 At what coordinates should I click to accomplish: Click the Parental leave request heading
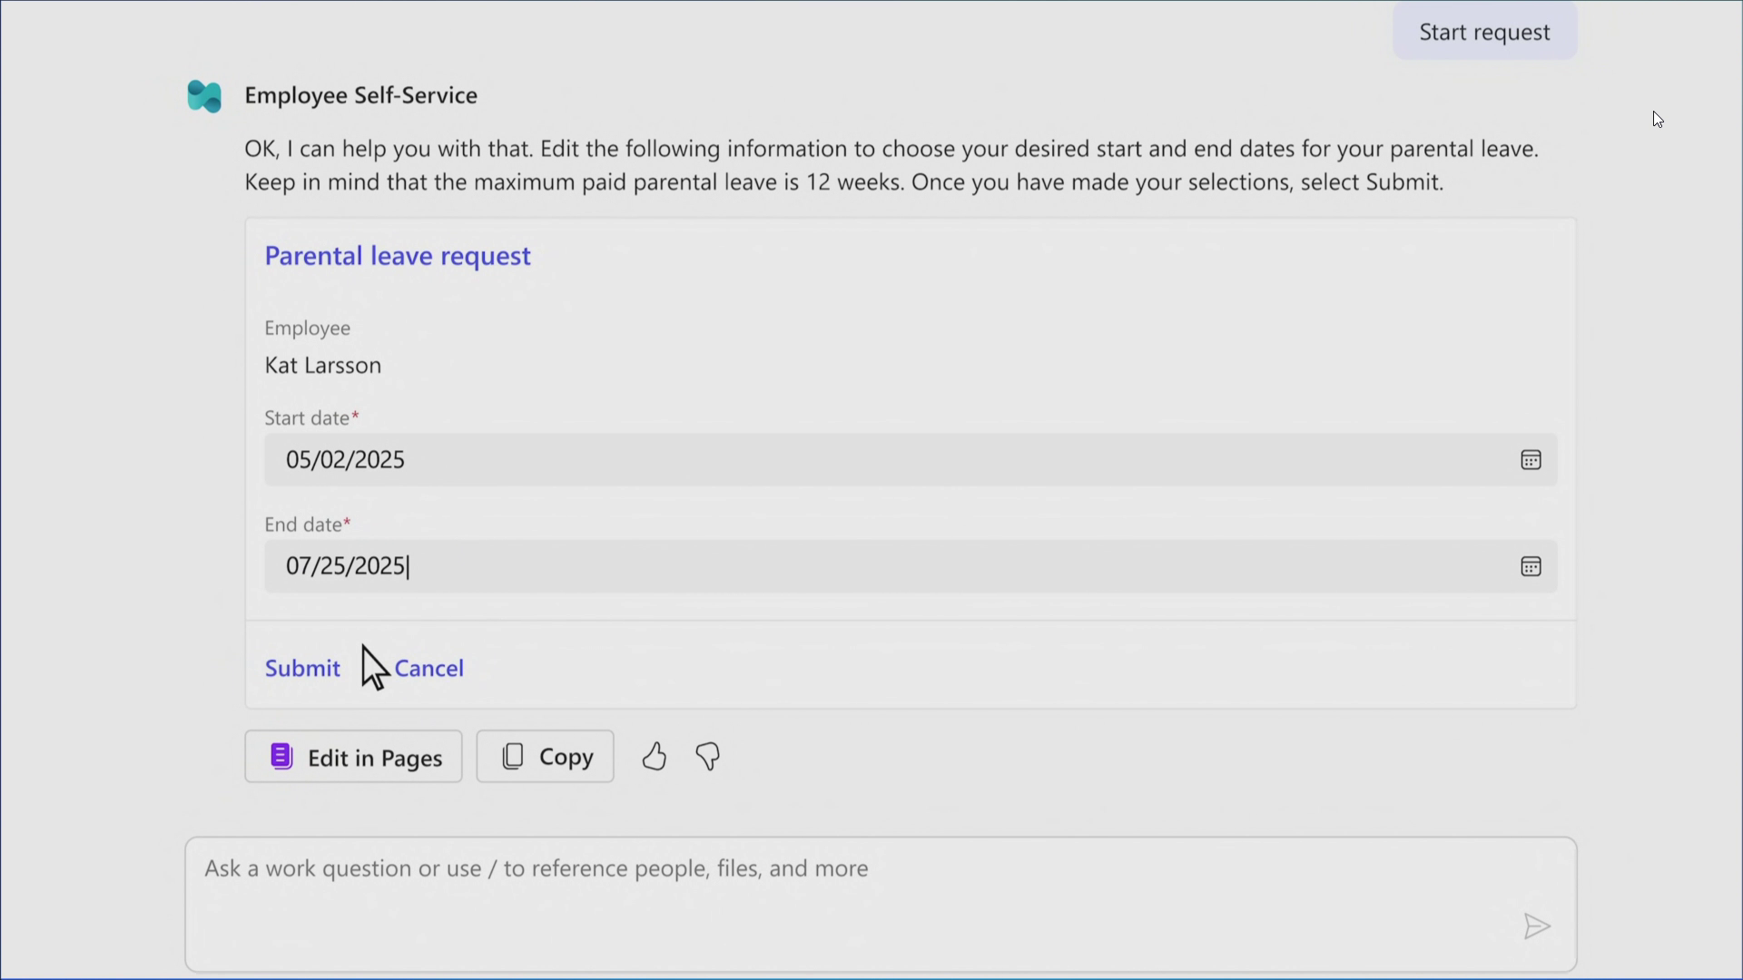tap(398, 256)
